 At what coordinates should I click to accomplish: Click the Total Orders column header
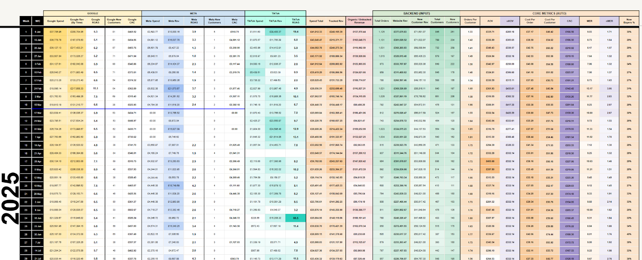coord(382,21)
